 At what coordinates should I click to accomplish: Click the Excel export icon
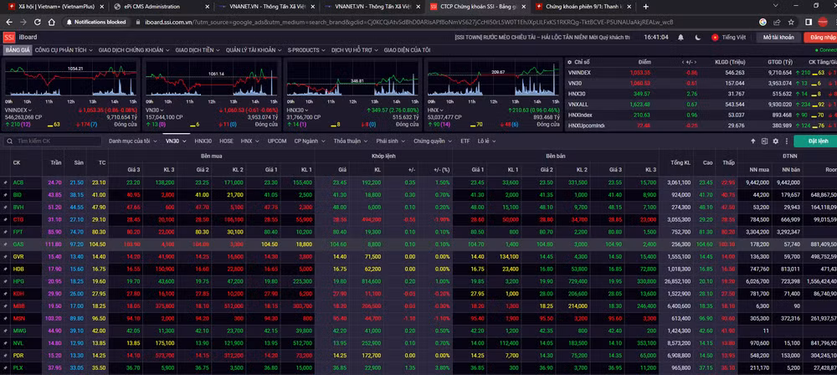[764, 141]
